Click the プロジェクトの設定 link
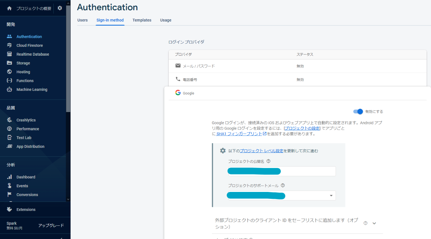 click(x=302, y=128)
